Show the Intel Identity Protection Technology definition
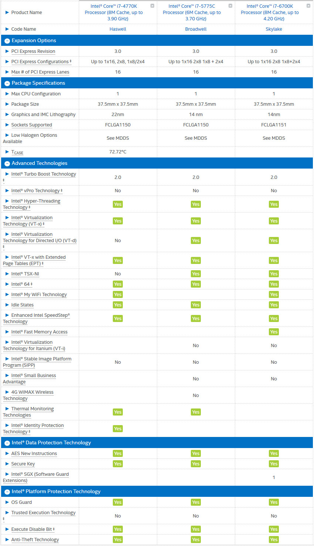314x546 pixels. (33, 428)
